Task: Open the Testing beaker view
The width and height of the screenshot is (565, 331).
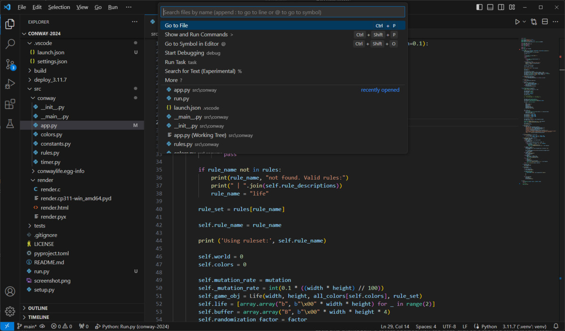Action: 10,124
